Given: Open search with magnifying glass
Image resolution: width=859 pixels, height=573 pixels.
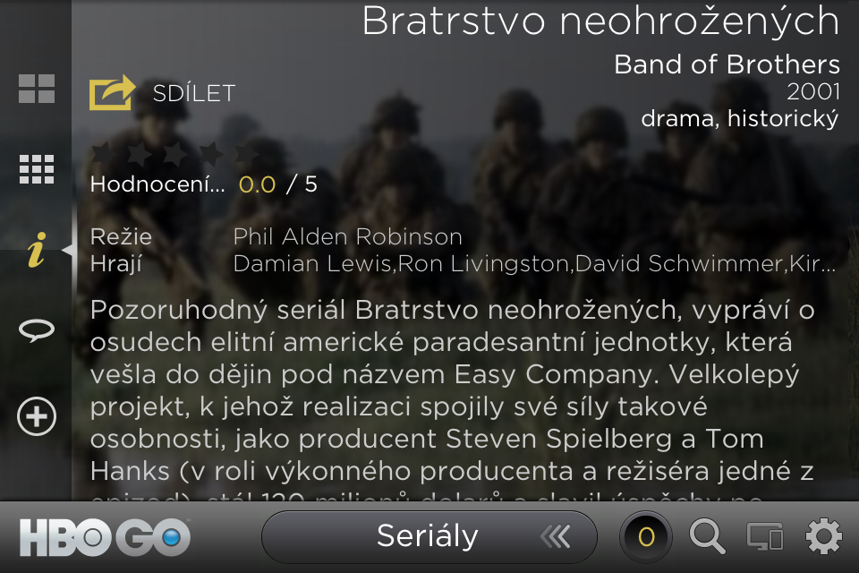Looking at the screenshot, I should (707, 536).
